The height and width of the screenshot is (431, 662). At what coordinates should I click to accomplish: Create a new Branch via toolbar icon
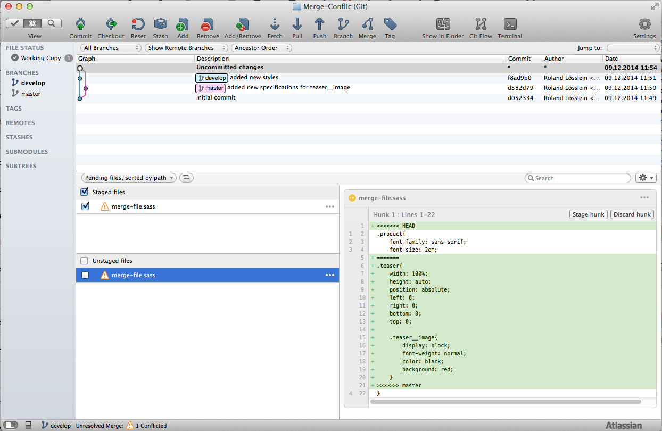[343, 24]
